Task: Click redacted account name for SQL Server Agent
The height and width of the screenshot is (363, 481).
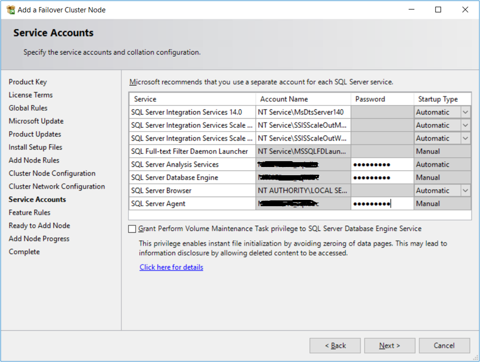Action: tap(303, 204)
